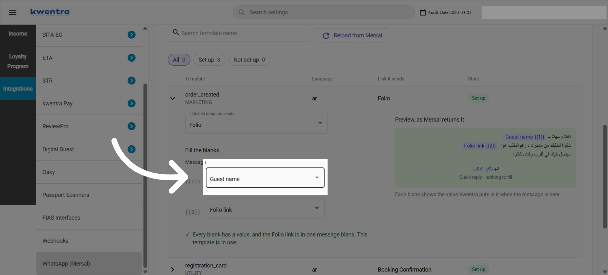This screenshot has height=275, width=608.
Task: Click Reload from Mersal button
Action: click(x=352, y=35)
